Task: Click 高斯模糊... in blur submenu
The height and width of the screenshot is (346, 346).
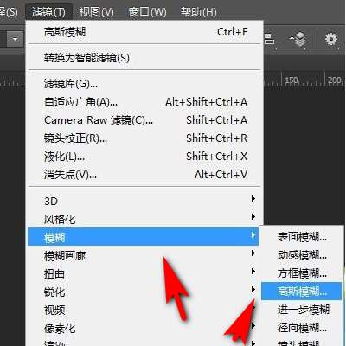Action: 302,292
